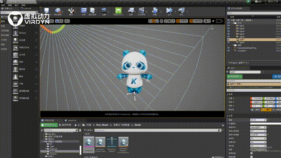This screenshot has height=158, width=281.
Task: Click the light Intensity value field
Action: pyautogui.click(x=258, y=120)
